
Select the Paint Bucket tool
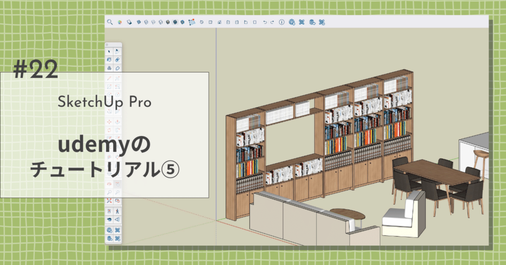tap(109, 60)
